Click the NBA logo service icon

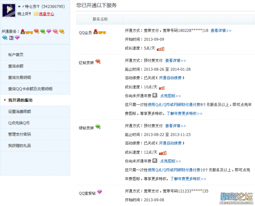coord(11,38)
